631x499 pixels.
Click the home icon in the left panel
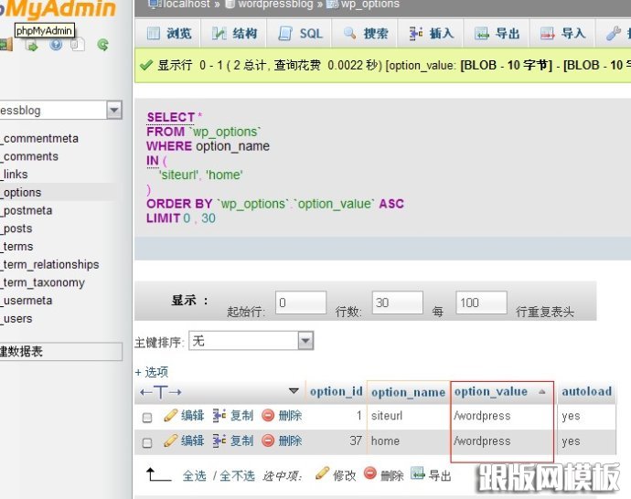[x=5, y=45]
